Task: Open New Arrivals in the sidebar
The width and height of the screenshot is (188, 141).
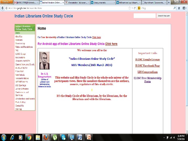Action: click(x=20, y=75)
